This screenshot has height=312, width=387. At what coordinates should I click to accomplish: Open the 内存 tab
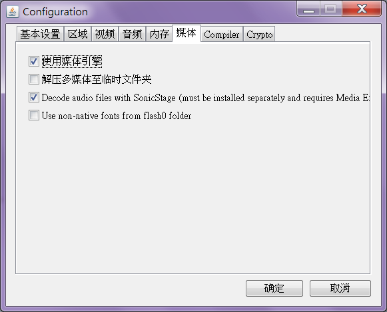[159, 34]
